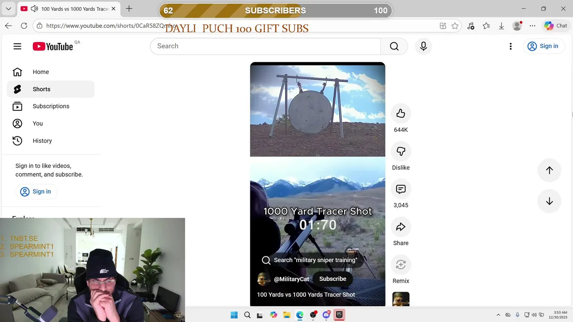Open the Favorites list icon
The image size is (573, 322).
point(486,26)
